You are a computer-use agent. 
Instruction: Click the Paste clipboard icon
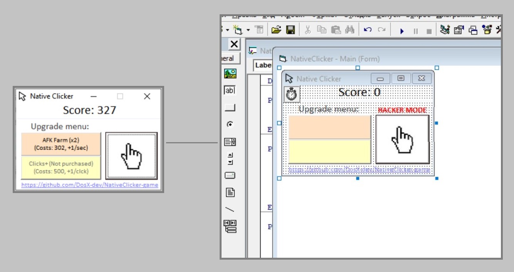coord(336,30)
